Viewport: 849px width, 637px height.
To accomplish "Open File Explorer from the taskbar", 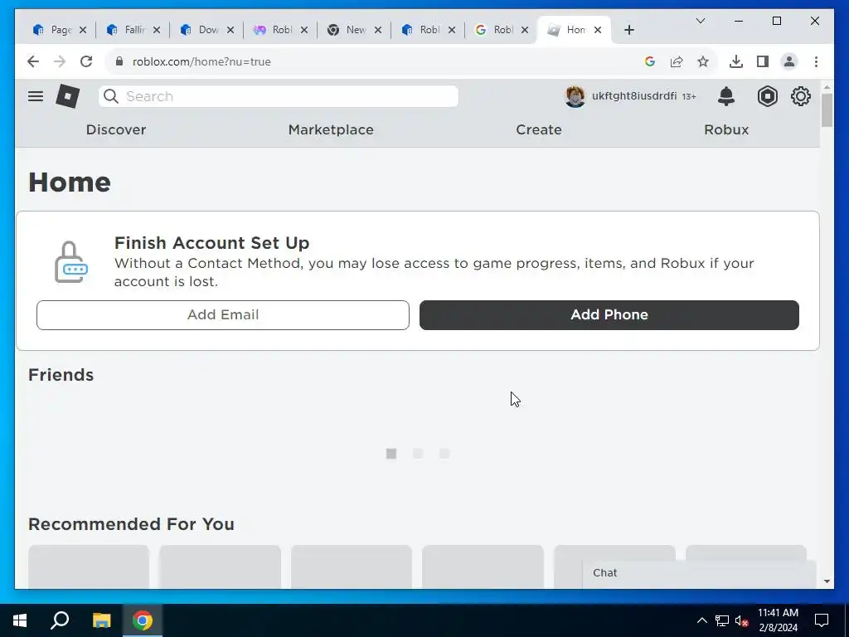I will click(x=101, y=620).
